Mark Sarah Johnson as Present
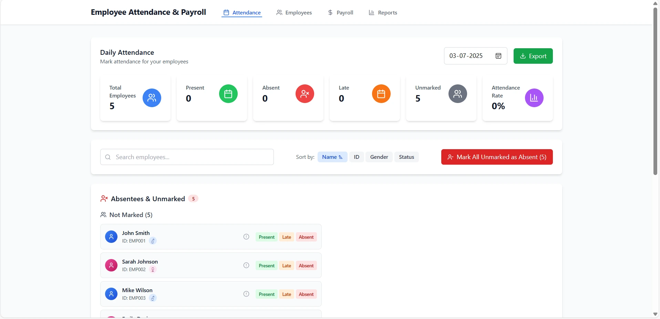The image size is (660, 319). [x=266, y=265]
